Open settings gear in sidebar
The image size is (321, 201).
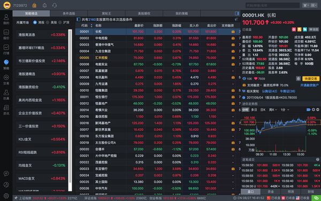coord(6,196)
